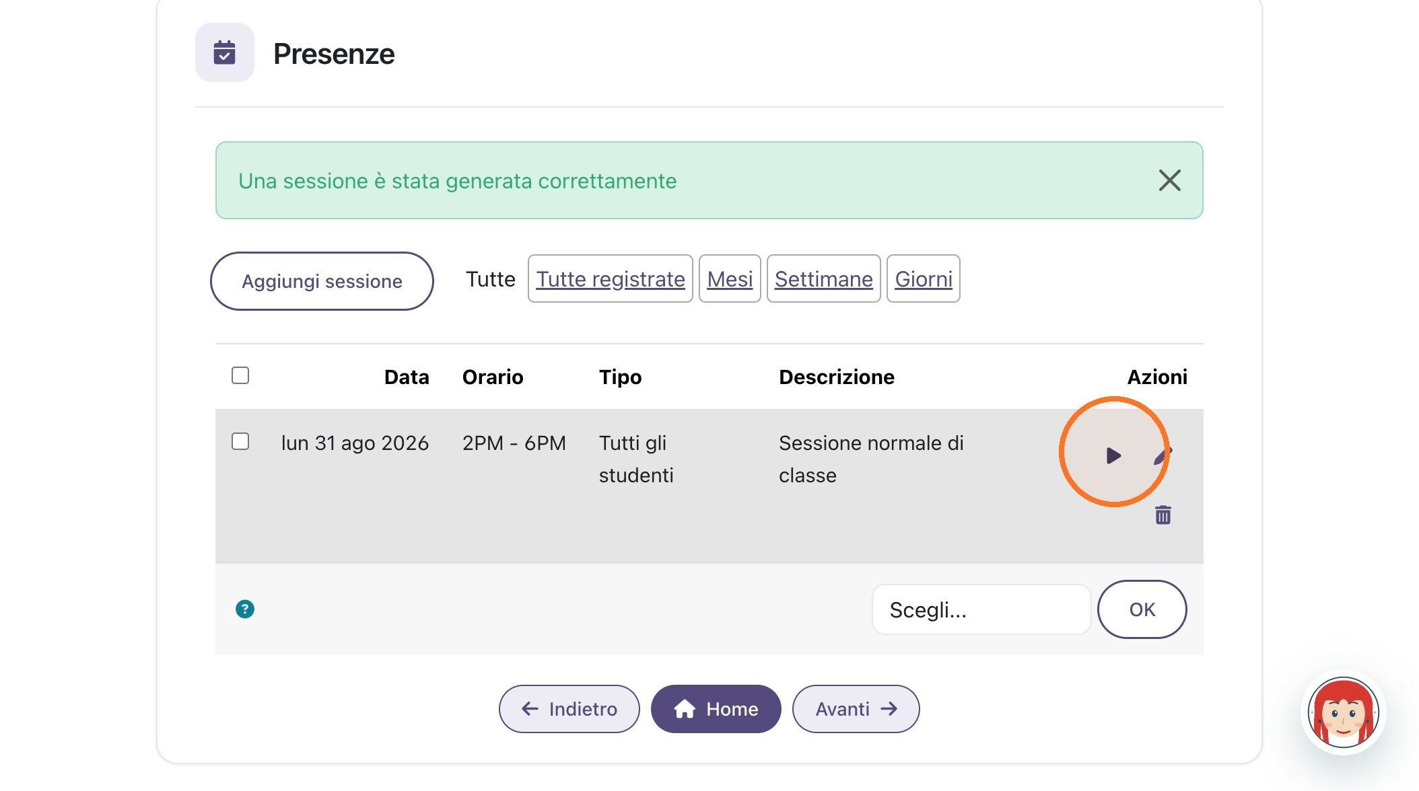Image resolution: width=1419 pixels, height=791 pixels.
Task: Click the take attendance play icon
Action: [x=1113, y=455]
